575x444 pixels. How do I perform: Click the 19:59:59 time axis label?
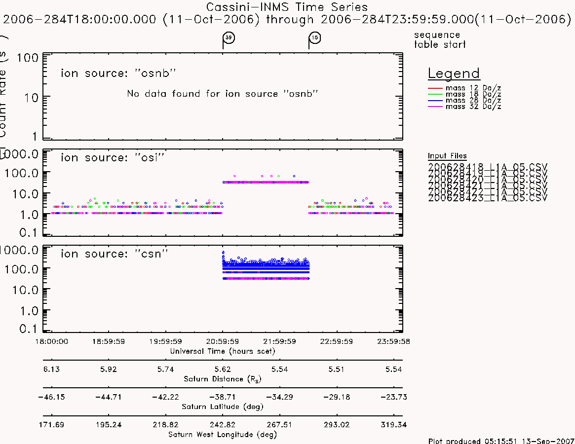(165, 341)
